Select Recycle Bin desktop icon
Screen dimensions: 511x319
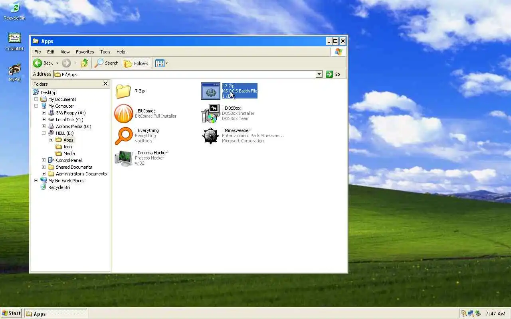(x=14, y=11)
